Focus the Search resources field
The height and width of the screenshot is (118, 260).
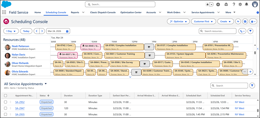coord(218,31)
